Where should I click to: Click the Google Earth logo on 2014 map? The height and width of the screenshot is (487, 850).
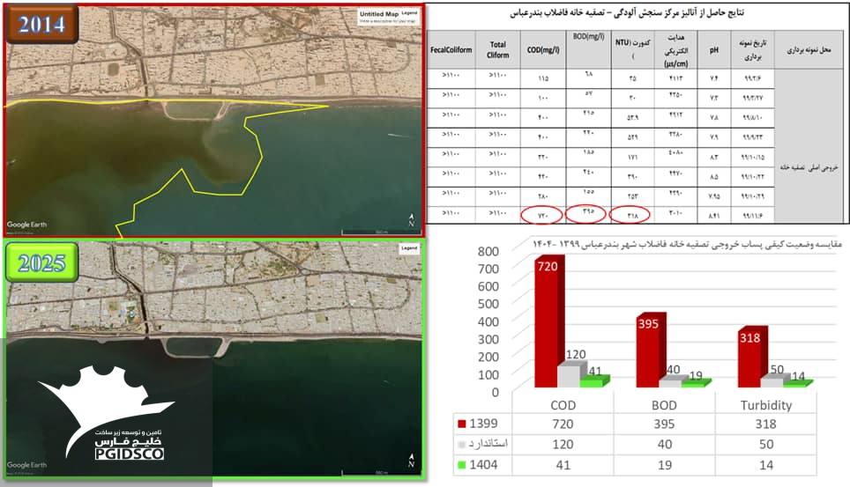coord(26,225)
